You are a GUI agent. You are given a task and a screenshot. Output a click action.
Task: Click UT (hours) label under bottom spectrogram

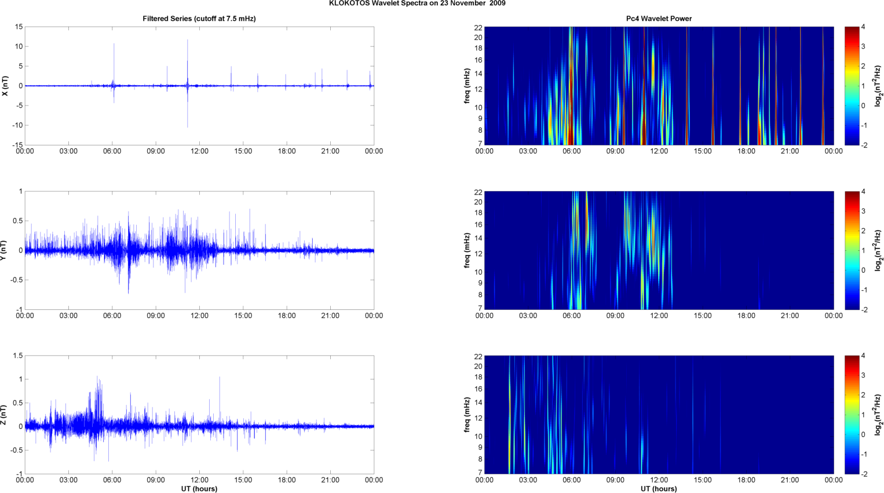[x=659, y=489]
